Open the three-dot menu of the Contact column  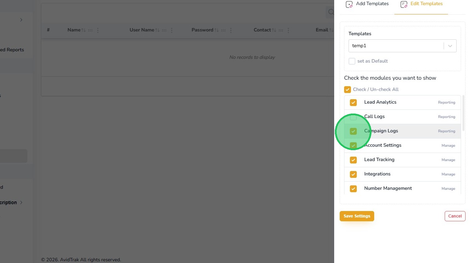point(288,30)
